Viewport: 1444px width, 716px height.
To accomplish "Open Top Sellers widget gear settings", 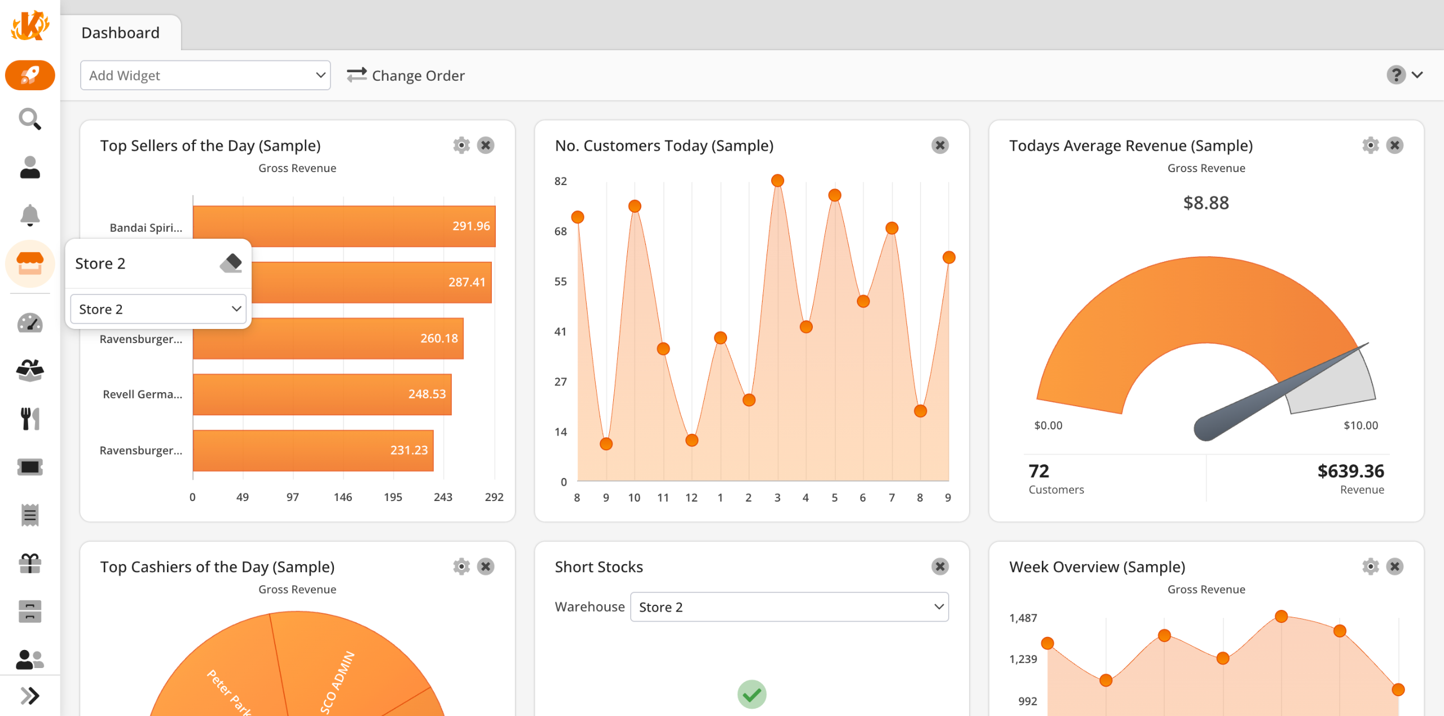I will (461, 146).
